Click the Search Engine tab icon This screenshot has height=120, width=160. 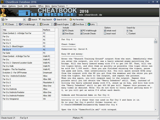(x=55, y=24)
